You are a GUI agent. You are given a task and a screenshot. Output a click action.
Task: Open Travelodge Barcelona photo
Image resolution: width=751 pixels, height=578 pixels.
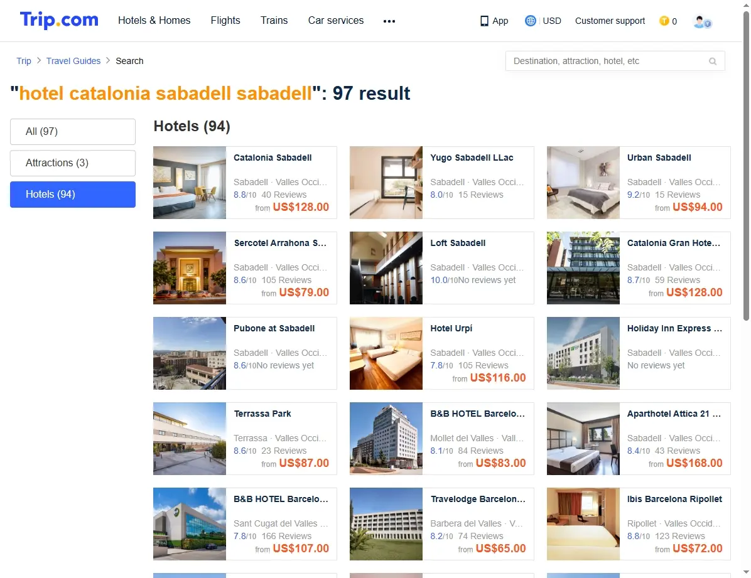click(386, 524)
